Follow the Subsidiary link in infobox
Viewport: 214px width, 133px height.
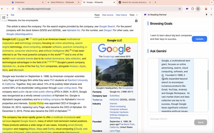115,96
